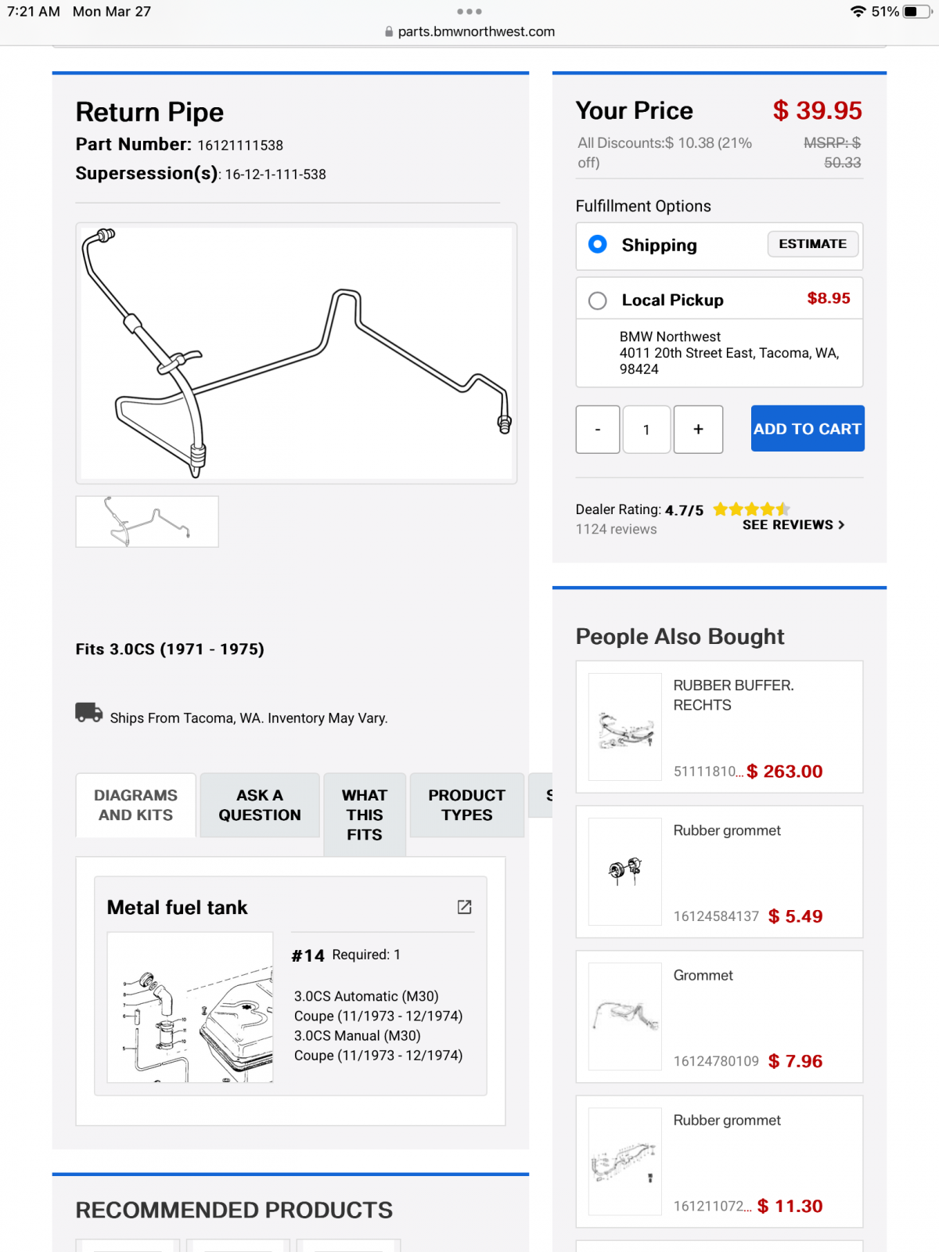Select the Local Pickup radio option
This screenshot has width=939, height=1252.
click(x=597, y=300)
